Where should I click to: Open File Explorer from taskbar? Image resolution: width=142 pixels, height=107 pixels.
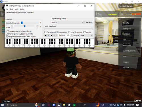pos(64,105)
